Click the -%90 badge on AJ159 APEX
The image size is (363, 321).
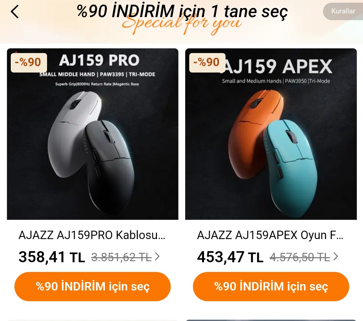click(207, 63)
